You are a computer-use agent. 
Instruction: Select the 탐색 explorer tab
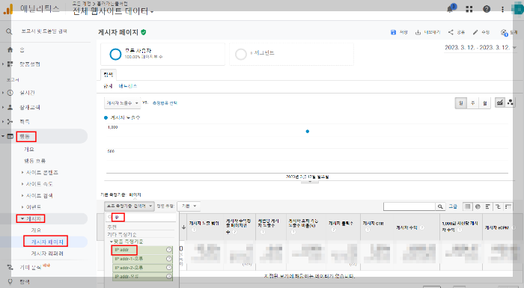pos(109,75)
